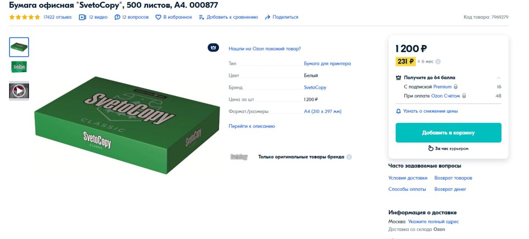The image size is (529, 239).
Task: Open the 17422 отзыва reviews link
Action: [57, 17]
